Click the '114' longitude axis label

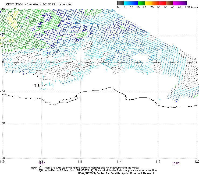119,162
